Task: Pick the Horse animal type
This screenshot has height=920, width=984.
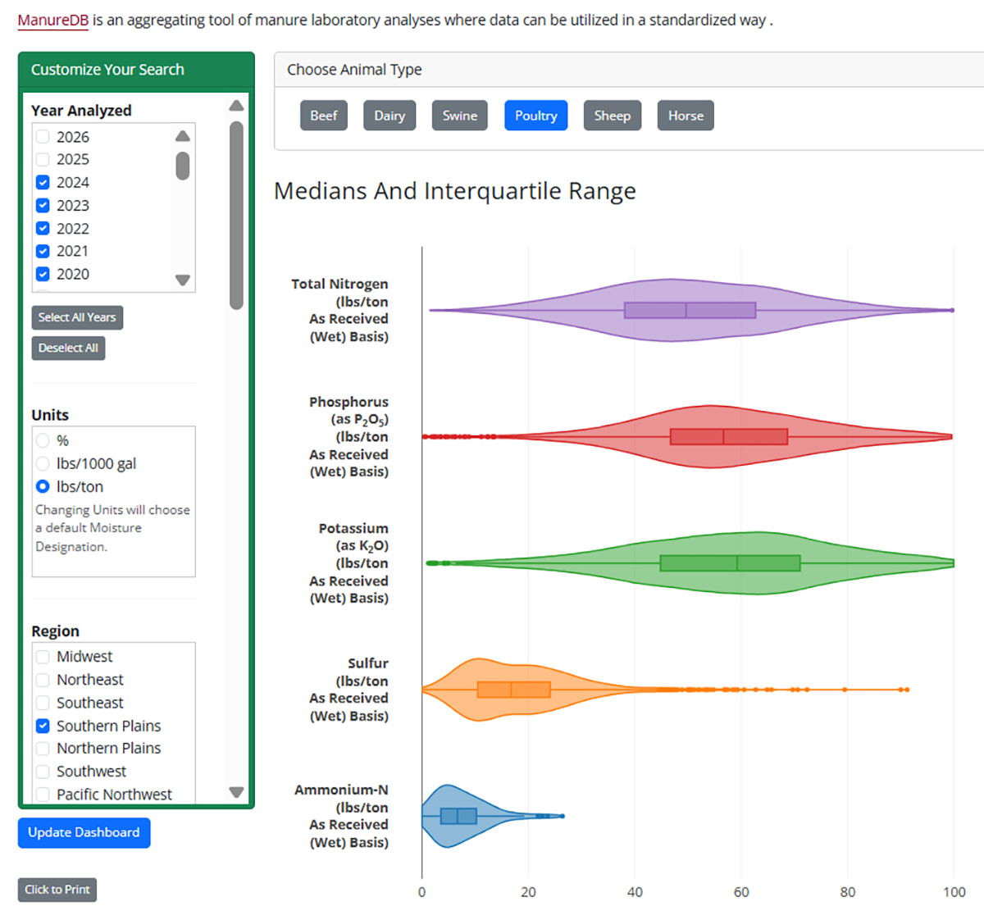Action: click(686, 116)
